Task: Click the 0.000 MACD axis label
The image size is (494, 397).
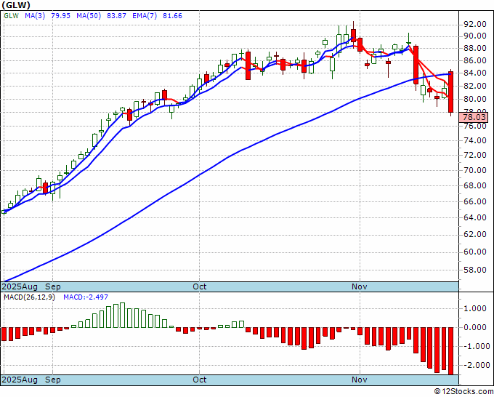Action: [475, 328]
